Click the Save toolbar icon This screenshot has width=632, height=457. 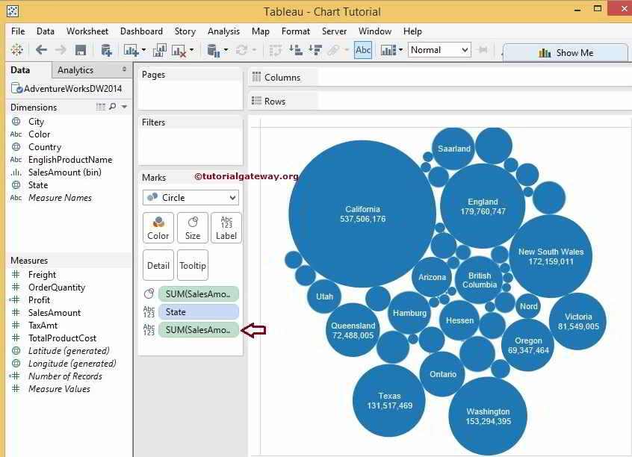[81, 50]
